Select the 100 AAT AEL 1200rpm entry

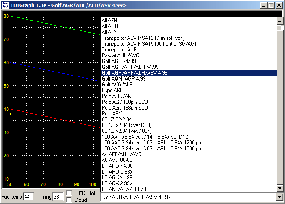coord(189,143)
